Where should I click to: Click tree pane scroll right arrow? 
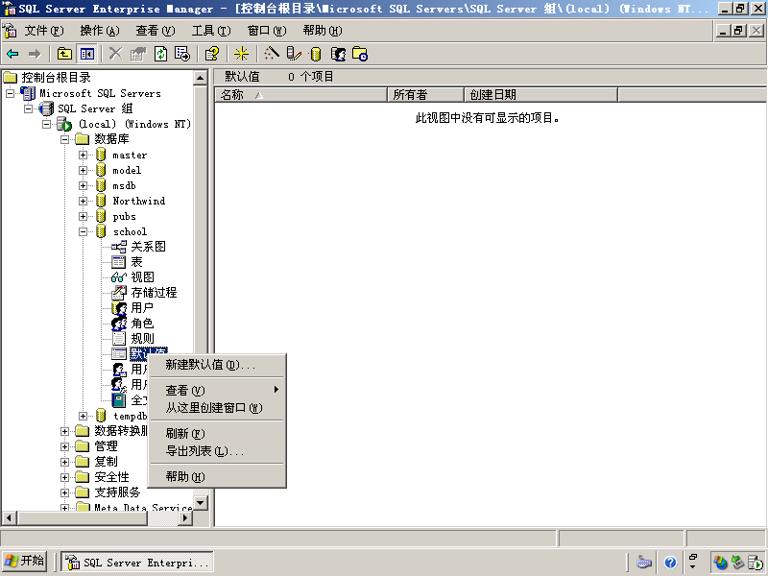pos(184,517)
